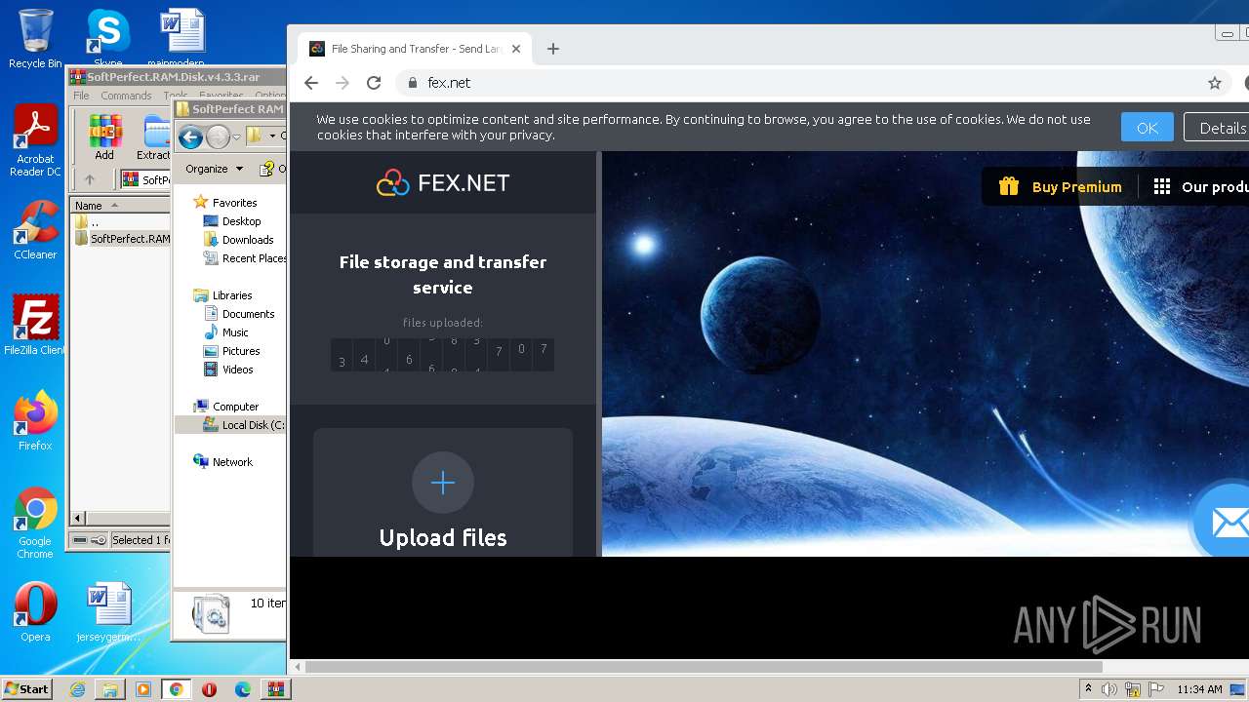Select Libraries in Explorer navigation pane
The width and height of the screenshot is (1249, 702).
(232, 295)
